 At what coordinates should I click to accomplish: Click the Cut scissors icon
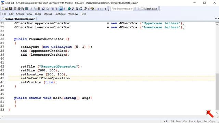point(31,9)
